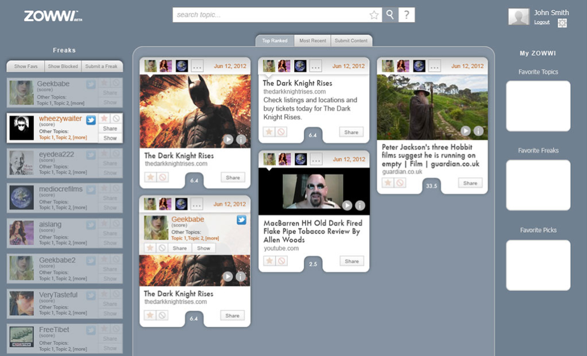Expand '[more]' topics in eyedea222's row

point(80,172)
